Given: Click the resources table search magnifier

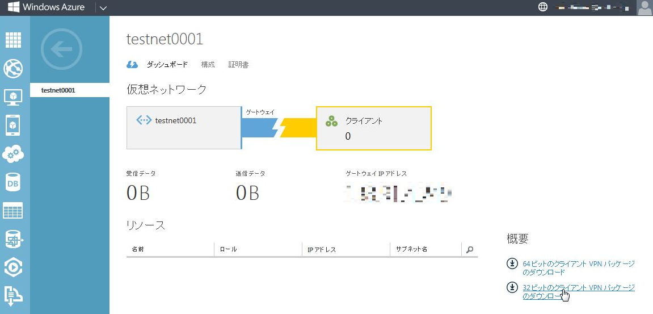Looking at the screenshot, I should (x=470, y=250).
